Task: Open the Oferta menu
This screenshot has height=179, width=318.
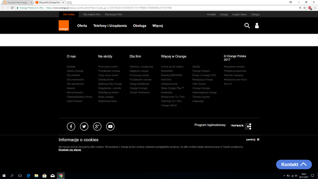Action: 82,26
